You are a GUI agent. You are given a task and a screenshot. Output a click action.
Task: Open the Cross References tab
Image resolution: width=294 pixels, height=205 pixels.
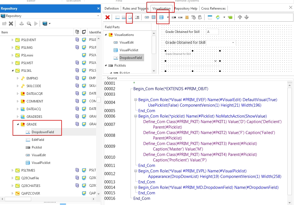click(x=213, y=8)
